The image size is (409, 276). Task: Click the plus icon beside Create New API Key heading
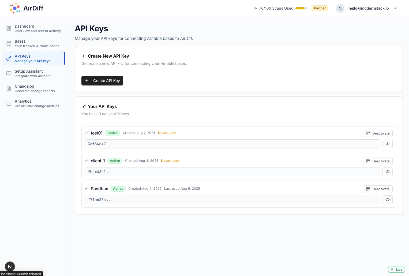pyautogui.click(x=84, y=56)
